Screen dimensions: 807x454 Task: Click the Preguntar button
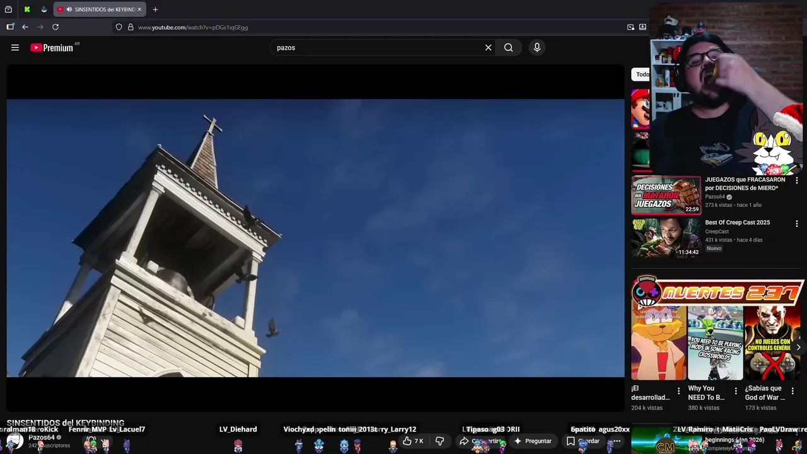[x=533, y=441]
